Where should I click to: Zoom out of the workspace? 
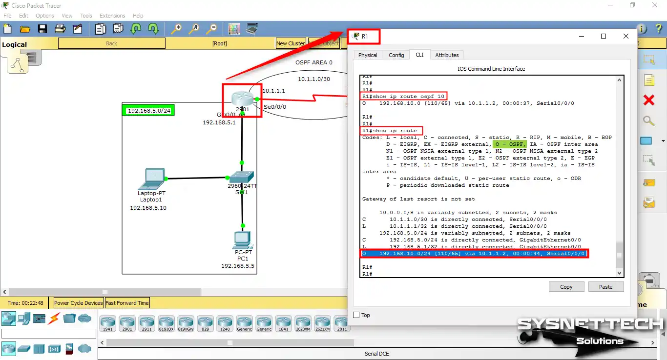(x=211, y=29)
